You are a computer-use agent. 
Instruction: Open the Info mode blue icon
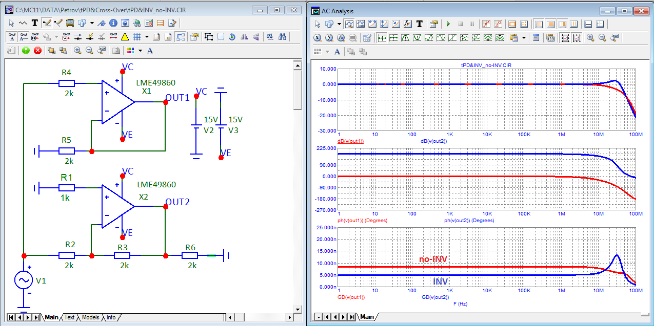coord(113,23)
